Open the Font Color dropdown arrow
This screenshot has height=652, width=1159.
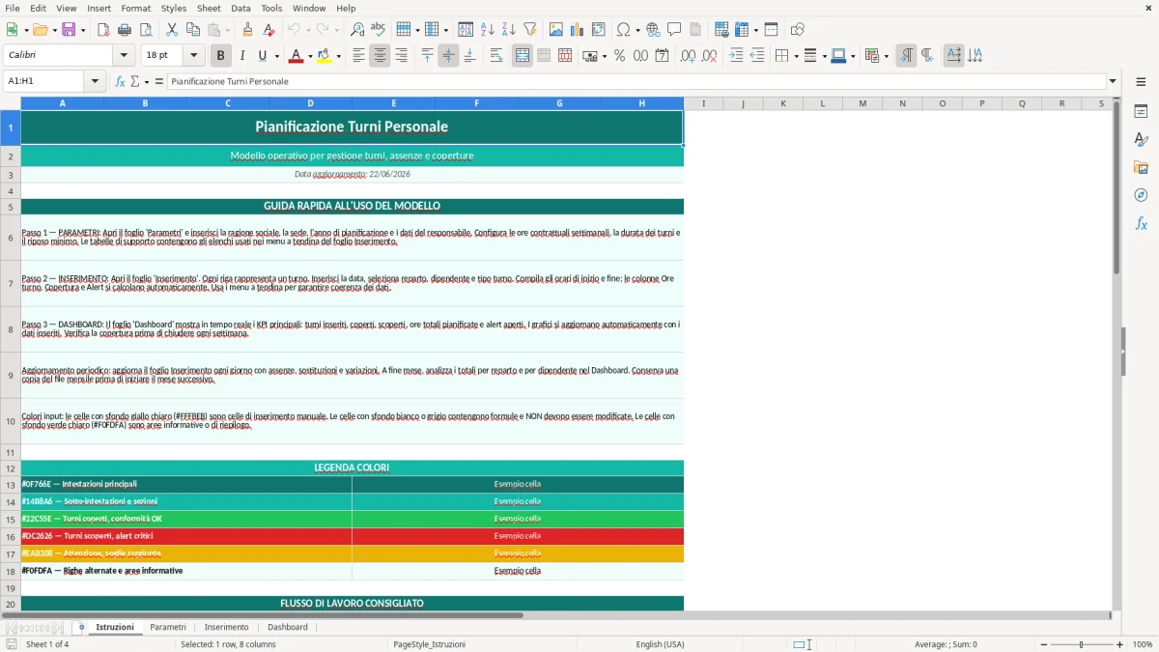(309, 56)
